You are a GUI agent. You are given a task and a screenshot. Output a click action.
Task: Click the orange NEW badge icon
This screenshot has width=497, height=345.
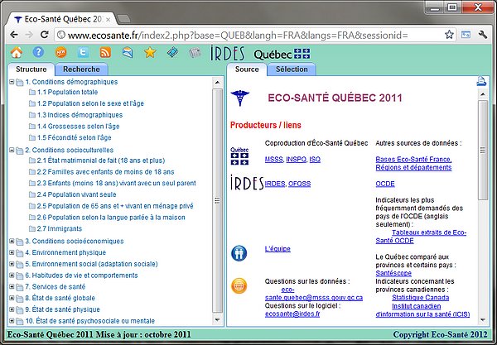pyautogui.click(x=60, y=52)
